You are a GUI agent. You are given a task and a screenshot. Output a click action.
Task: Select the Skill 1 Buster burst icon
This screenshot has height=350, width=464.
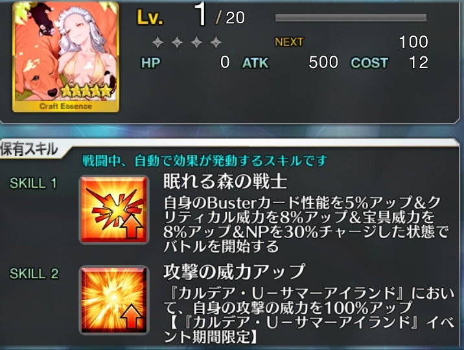click(114, 210)
